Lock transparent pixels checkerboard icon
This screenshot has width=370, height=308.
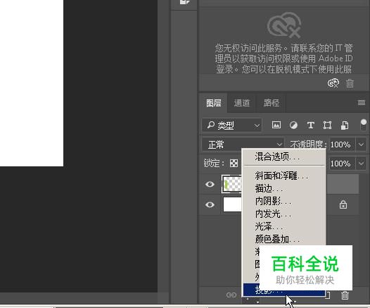coord(234,163)
